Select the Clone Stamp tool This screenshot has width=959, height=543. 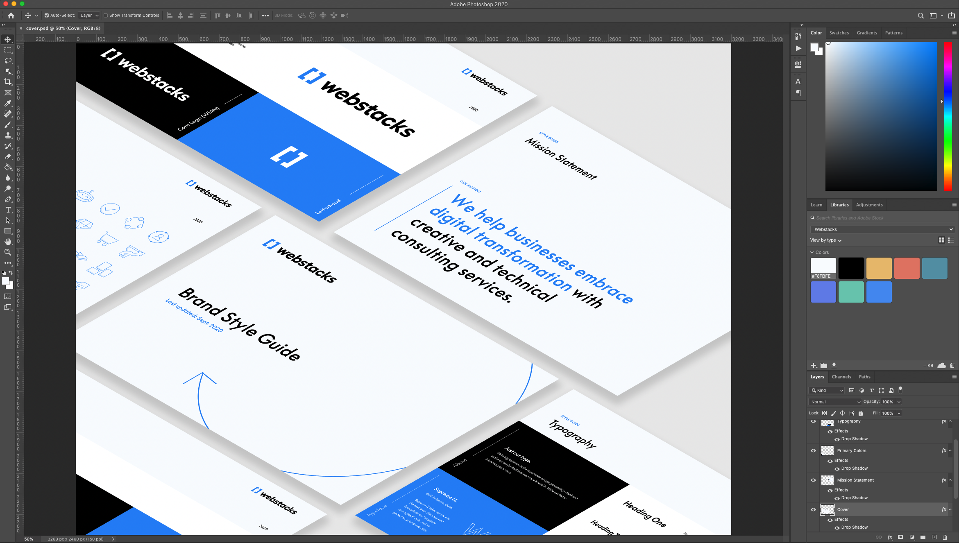[8, 135]
